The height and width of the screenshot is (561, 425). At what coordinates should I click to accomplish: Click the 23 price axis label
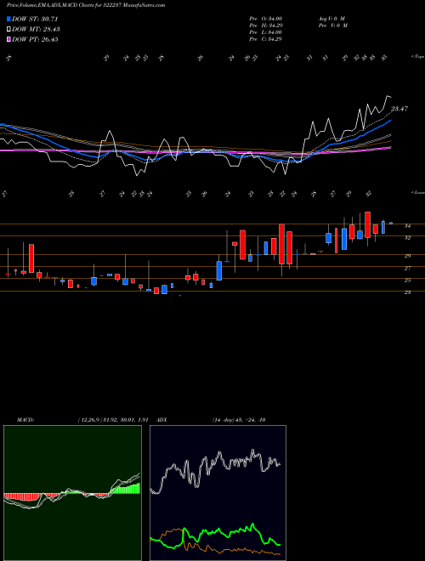407,292
